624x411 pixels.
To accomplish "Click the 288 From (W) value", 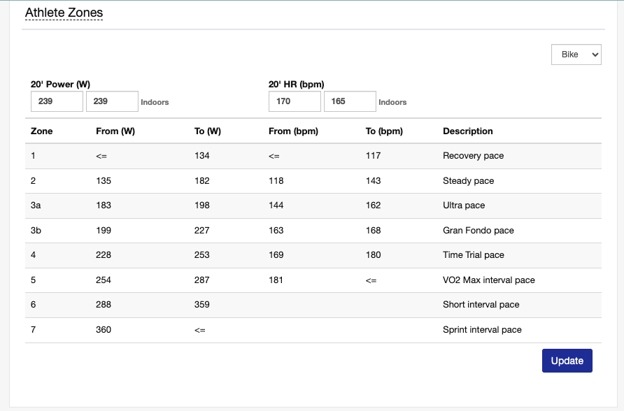I will click(x=104, y=305).
